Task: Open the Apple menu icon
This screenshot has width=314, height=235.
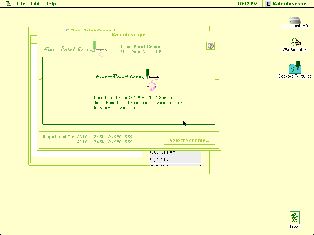Action: 8,4
